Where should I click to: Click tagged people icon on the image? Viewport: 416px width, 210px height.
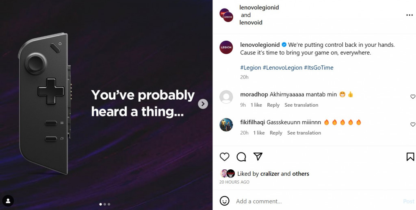point(8,201)
